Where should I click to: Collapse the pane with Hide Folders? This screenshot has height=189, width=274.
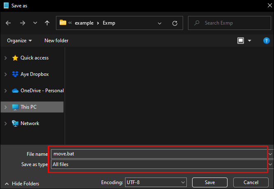click(x=22, y=184)
